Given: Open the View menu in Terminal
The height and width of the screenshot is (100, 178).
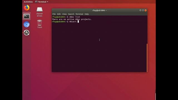Looking at the screenshot, I should [x=64, y=14].
